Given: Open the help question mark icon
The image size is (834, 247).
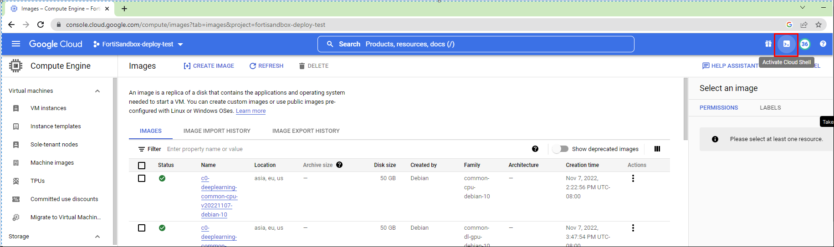Looking at the screenshot, I should click(x=823, y=44).
